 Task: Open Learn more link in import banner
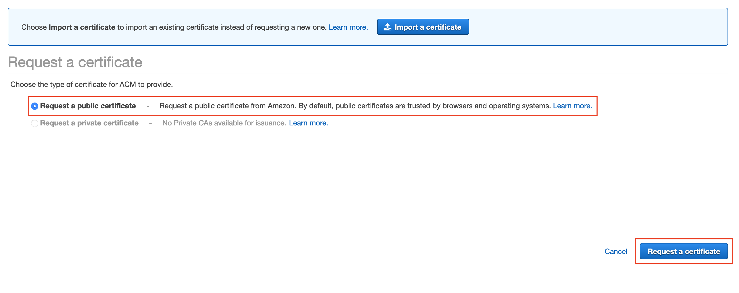tap(348, 27)
